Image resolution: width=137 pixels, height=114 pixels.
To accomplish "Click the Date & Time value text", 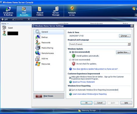I will [76, 36].
